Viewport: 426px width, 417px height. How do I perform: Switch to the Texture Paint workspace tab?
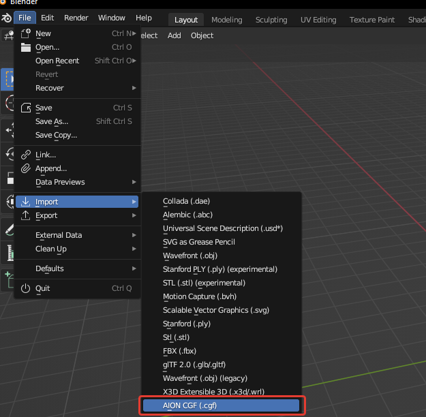372,20
